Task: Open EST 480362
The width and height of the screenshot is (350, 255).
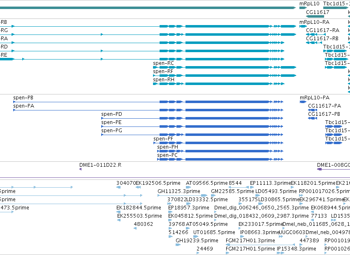Action: coord(143,225)
